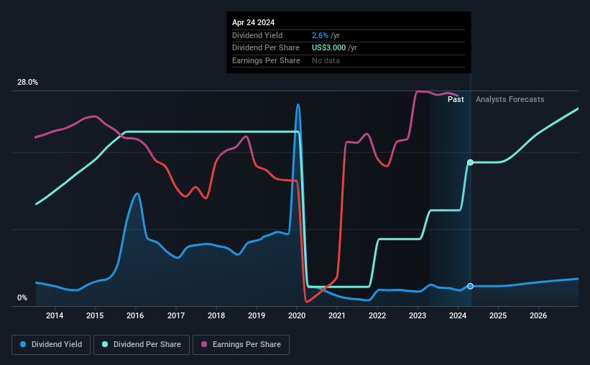Click the 28.0% y-axis label

click(27, 83)
